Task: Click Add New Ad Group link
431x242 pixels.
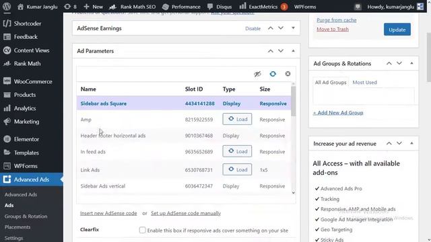Action: pos(338,112)
